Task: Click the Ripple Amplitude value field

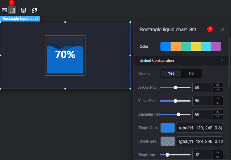Action: pyautogui.click(x=202, y=155)
